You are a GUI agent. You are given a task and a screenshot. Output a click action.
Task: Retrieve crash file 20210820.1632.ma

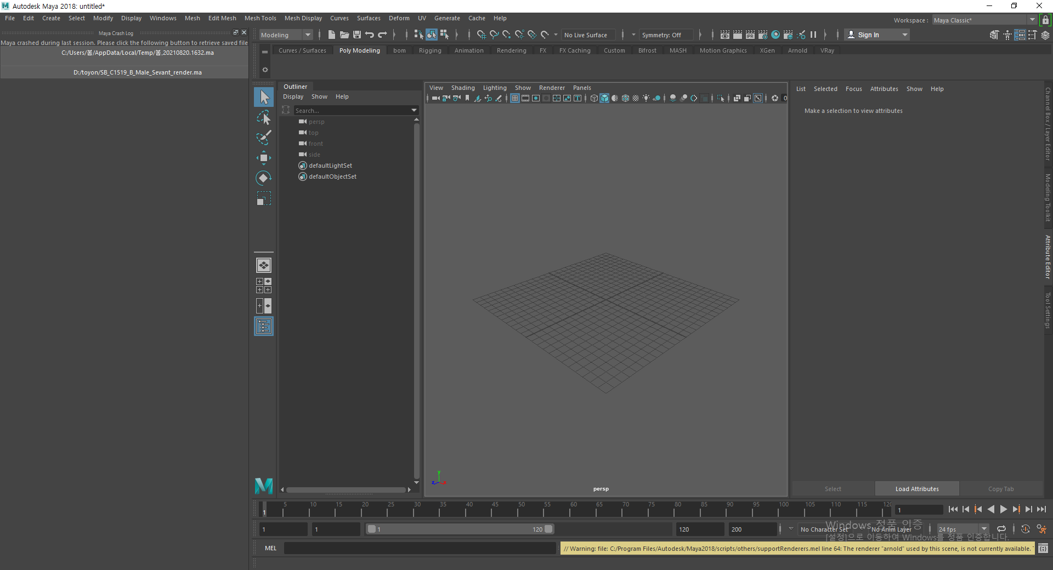[124, 53]
